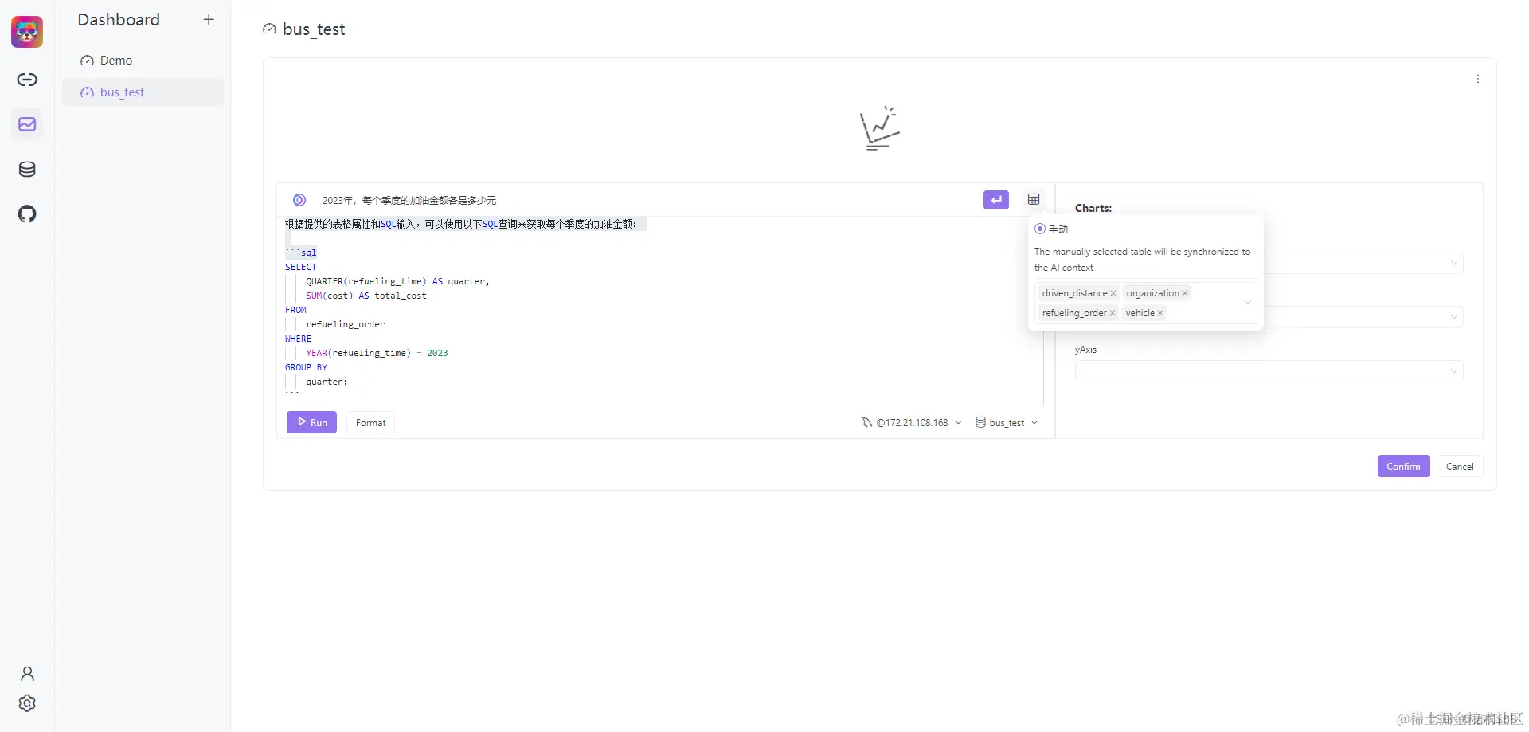Remove the vehicle tag

click(x=1160, y=313)
